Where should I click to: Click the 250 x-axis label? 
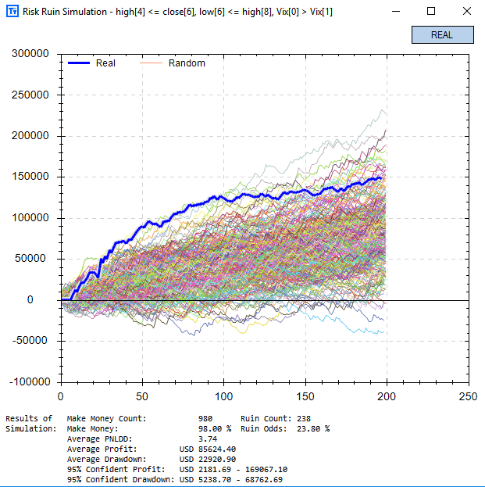tap(469, 397)
